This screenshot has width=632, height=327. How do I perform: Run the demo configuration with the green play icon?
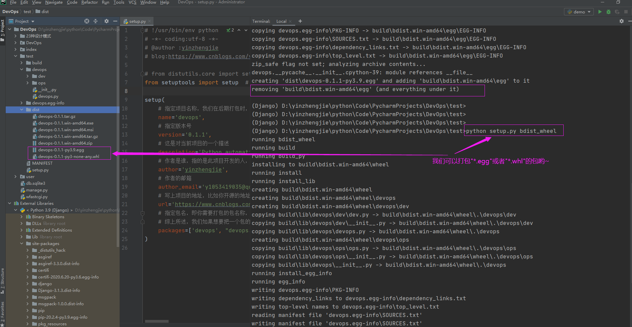(600, 11)
